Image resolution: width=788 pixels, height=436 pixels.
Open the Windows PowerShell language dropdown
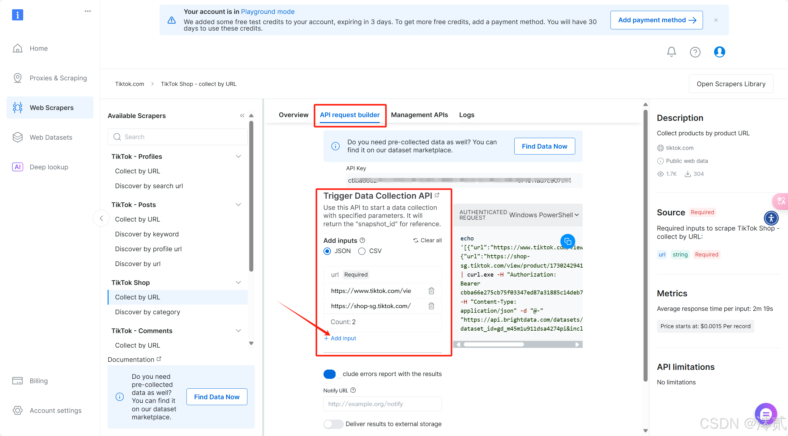click(544, 215)
